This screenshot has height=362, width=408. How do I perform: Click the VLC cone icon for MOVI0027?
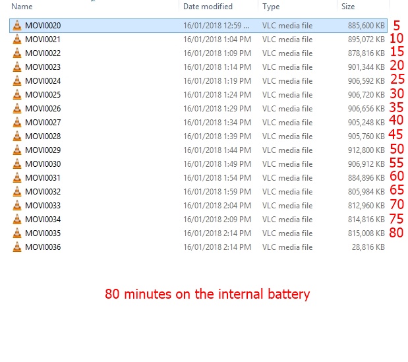coord(17,122)
